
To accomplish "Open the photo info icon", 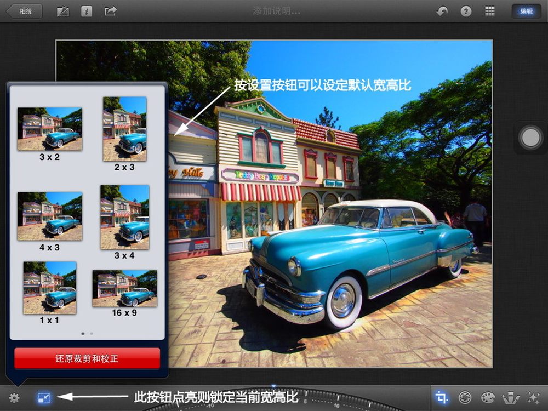I will tap(87, 11).
